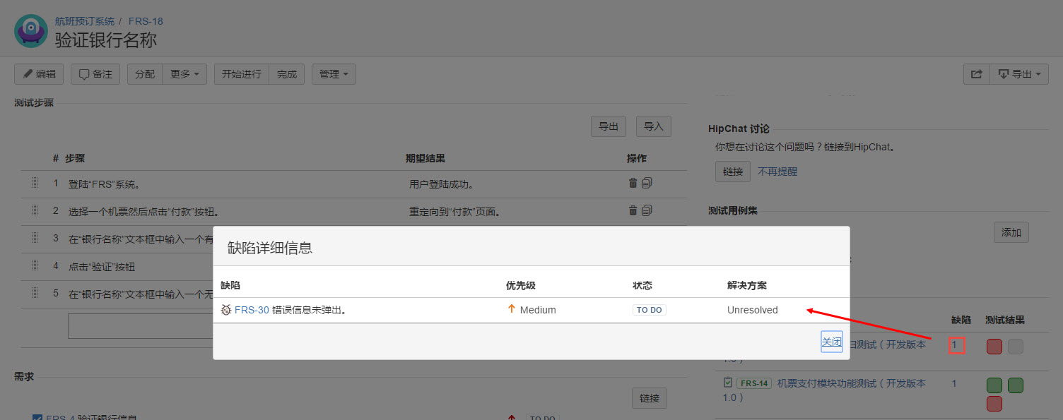Screen dimensions: 1063x420
Task: Click the HipChat 链接 button
Action: click(x=733, y=172)
